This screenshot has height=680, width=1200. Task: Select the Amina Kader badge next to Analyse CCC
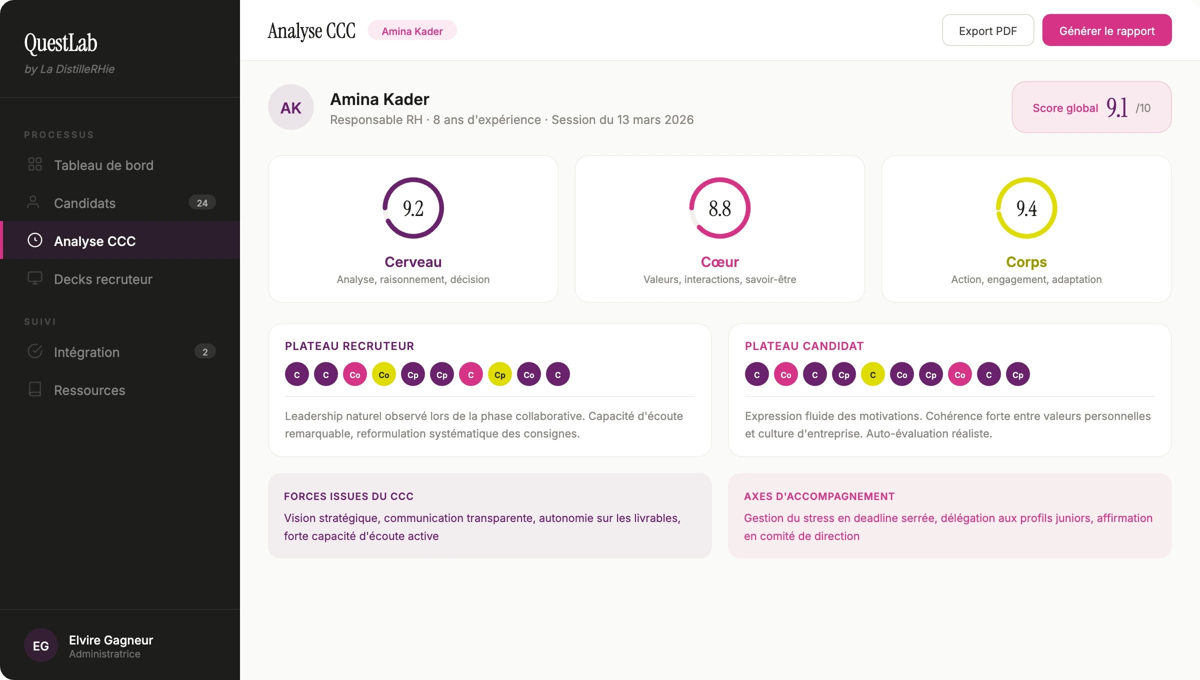(x=412, y=30)
